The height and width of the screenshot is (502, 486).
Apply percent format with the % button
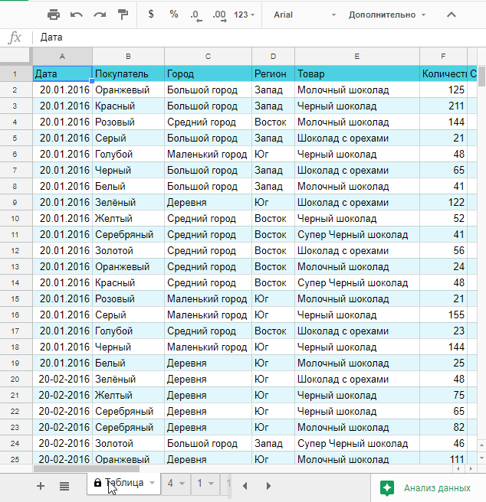[174, 15]
